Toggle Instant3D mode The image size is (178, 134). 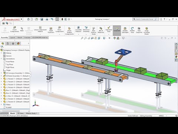[x=117, y=31]
